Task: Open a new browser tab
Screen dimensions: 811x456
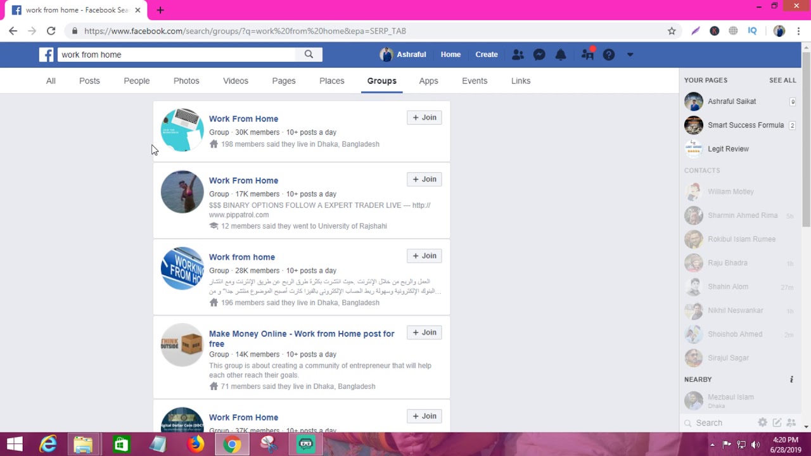Action: [160, 10]
